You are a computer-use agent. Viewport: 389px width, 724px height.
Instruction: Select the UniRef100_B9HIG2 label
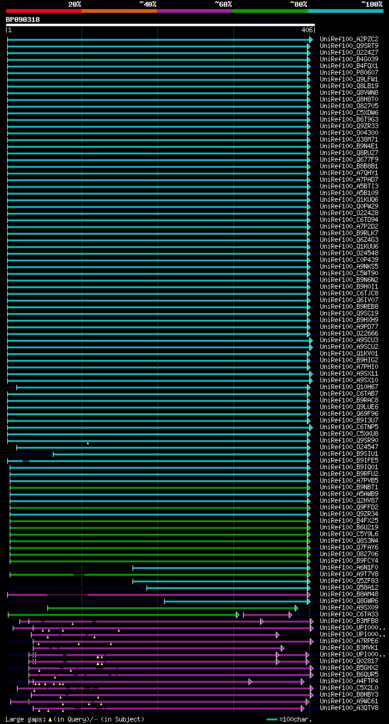pyautogui.click(x=349, y=360)
